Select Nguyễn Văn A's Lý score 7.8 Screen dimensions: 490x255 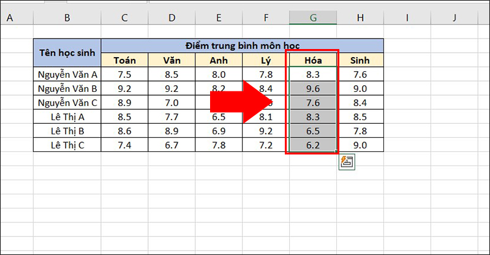coord(266,74)
